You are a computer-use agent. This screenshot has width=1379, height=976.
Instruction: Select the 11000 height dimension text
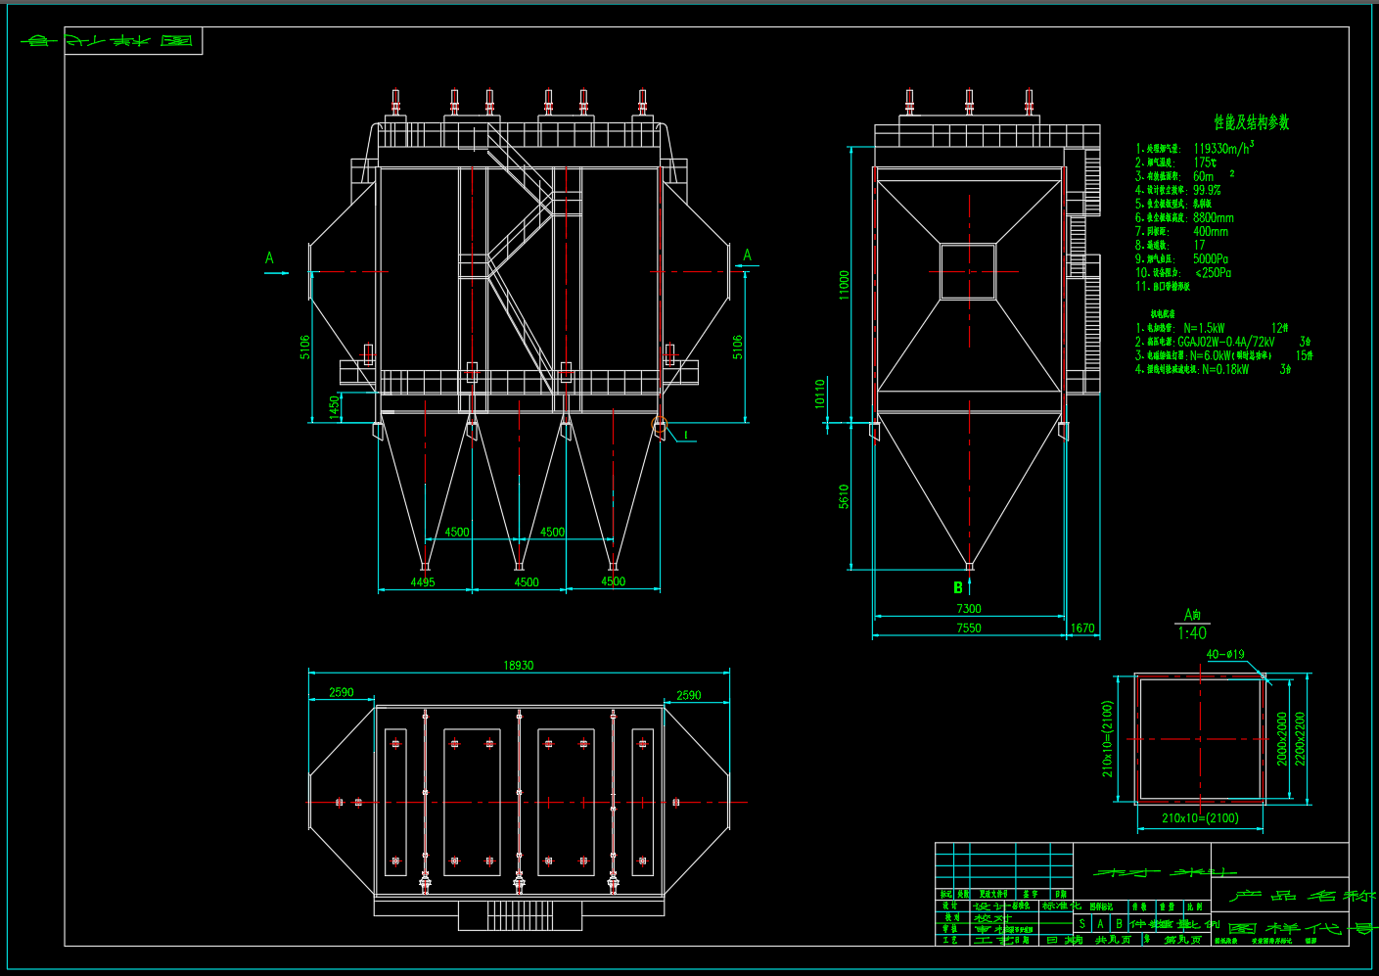click(844, 285)
